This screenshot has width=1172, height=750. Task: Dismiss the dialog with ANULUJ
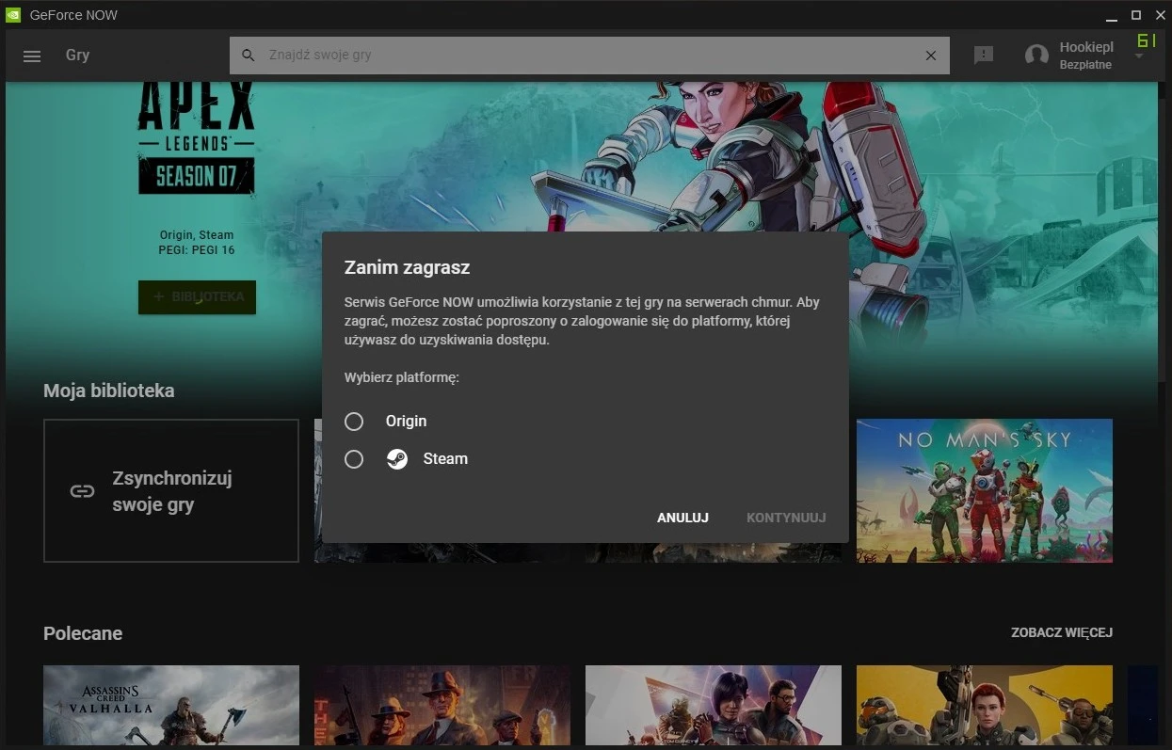click(x=682, y=518)
